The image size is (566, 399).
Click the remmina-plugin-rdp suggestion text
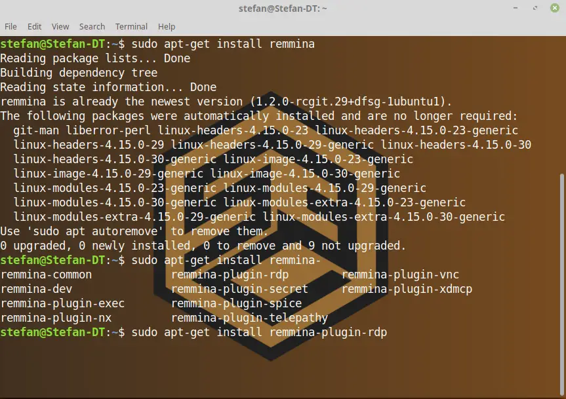[x=230, y=275]
